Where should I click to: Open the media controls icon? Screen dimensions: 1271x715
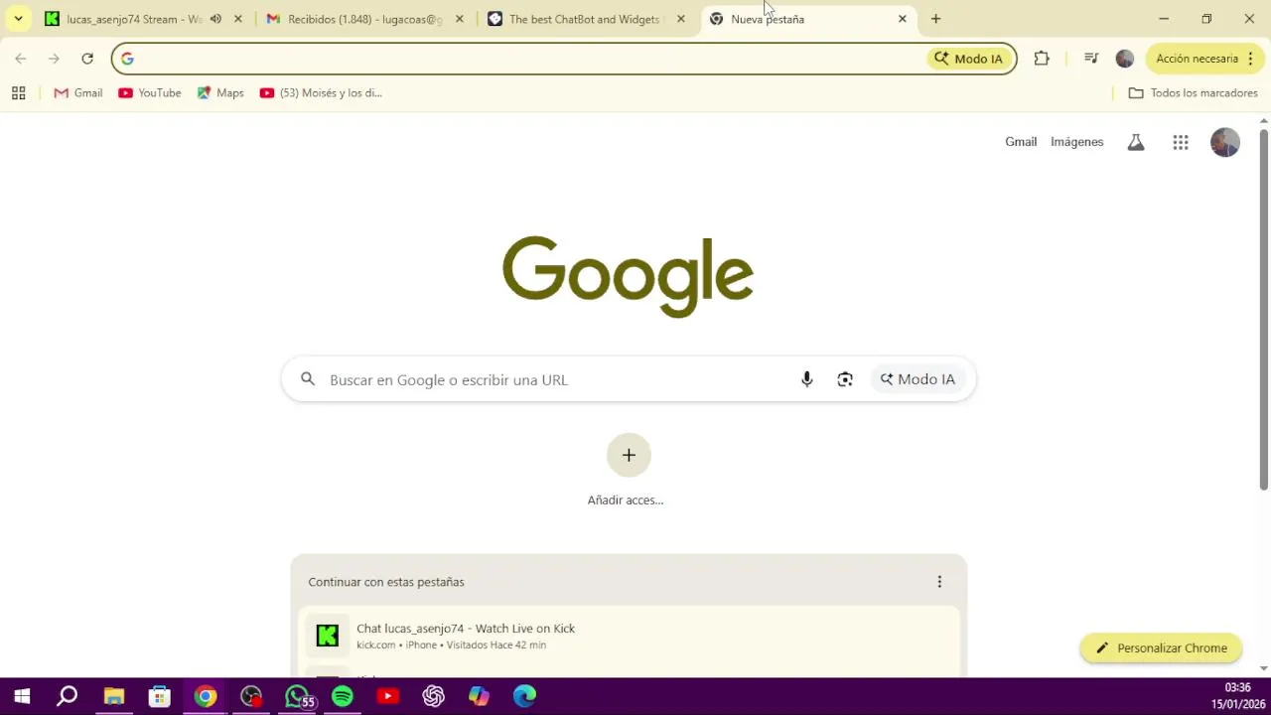coord(1091,59)
